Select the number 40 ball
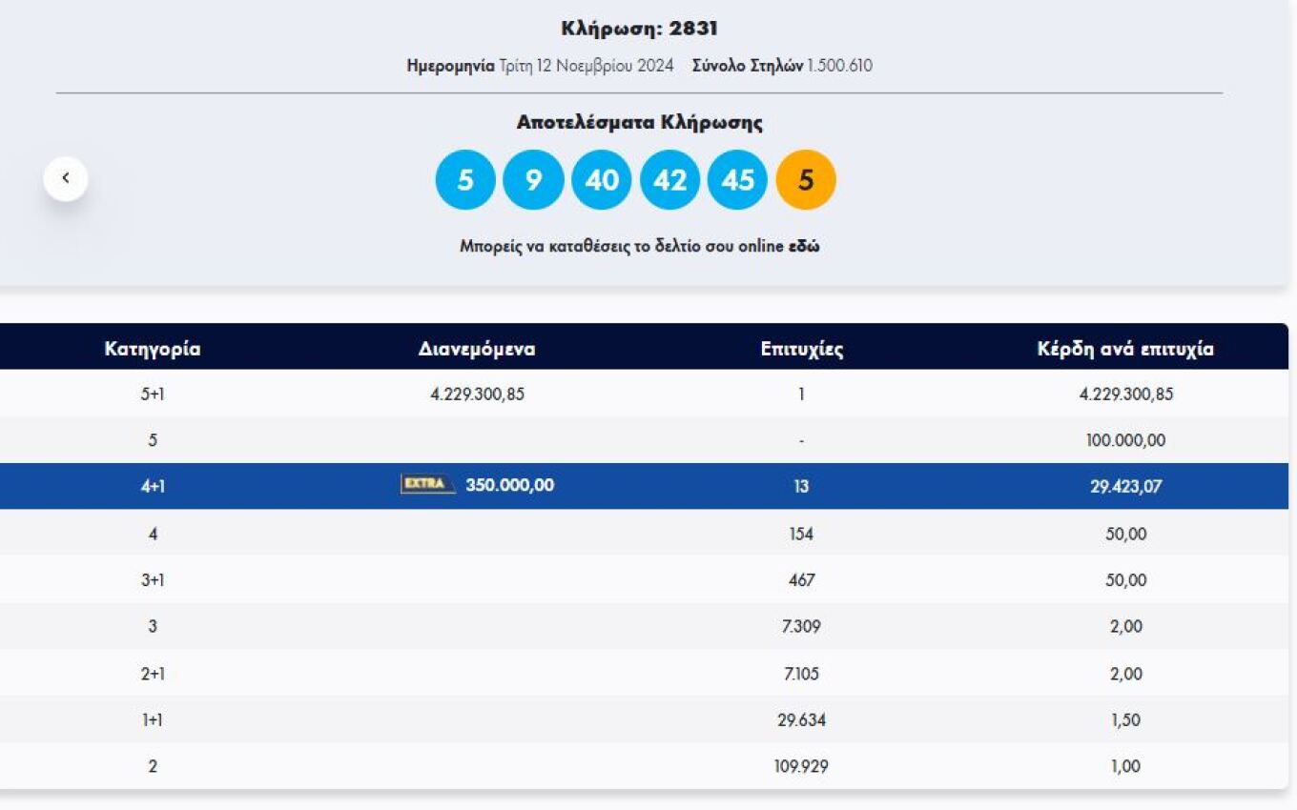 601,179
